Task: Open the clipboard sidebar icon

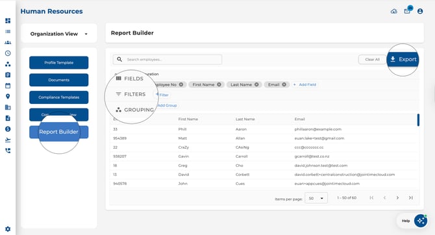Action: (x=8, y=75)
